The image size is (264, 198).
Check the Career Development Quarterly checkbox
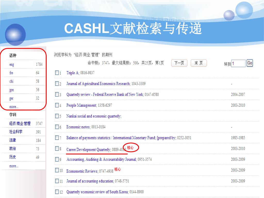click(x=57, y=148)
